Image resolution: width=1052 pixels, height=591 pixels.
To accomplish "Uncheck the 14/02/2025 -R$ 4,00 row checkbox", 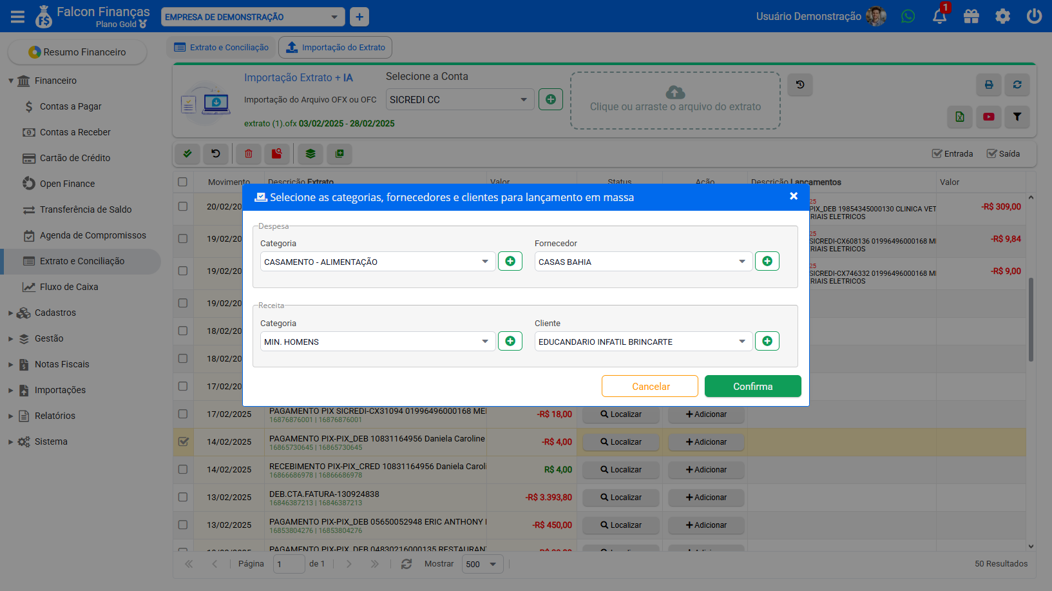I will click(183, 441).
